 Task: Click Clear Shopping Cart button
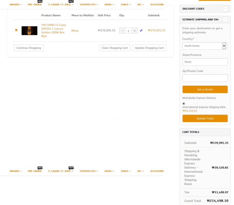(115, 48)
